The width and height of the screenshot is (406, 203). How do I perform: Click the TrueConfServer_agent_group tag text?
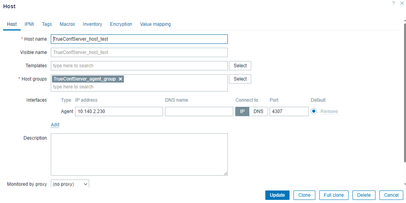tap(85, 79)
